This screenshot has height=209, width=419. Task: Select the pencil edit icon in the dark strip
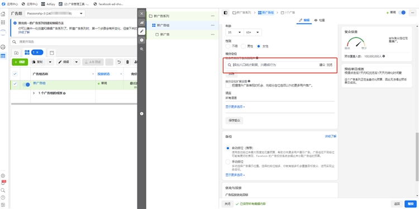142,31
